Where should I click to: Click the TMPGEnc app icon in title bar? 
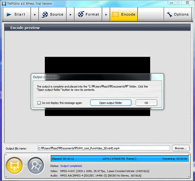pos(4,4)
